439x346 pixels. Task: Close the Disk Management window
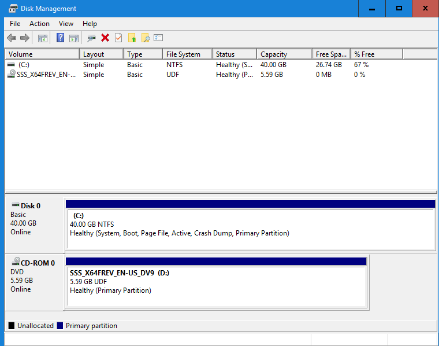425,9
